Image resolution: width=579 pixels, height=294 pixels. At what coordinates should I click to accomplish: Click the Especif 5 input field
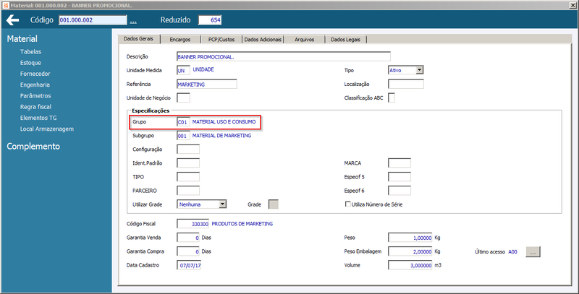(400, 177)
